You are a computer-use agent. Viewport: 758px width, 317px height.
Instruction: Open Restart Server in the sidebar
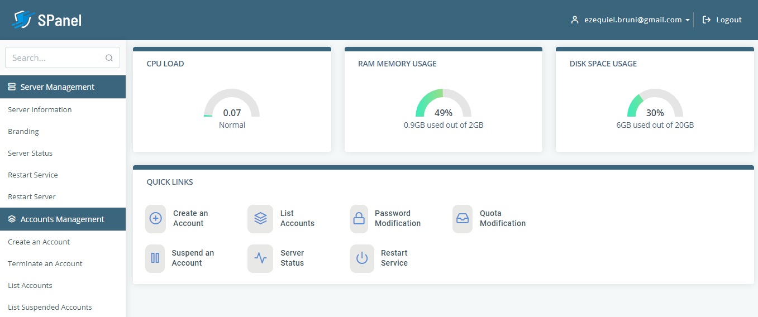click(x=32, y=197)
